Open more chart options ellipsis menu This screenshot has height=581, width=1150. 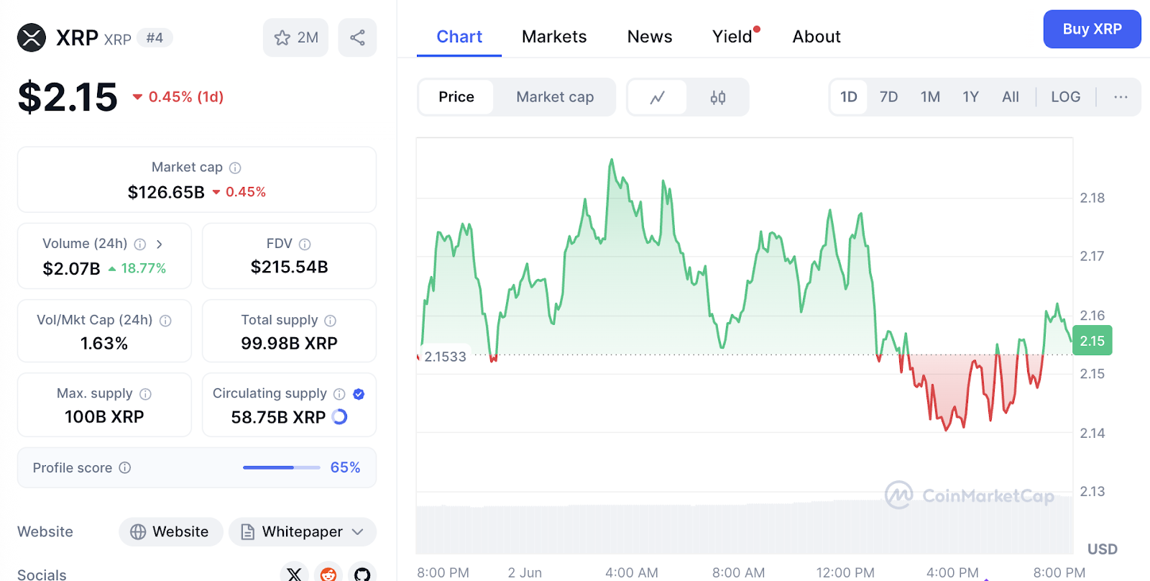1121,97
